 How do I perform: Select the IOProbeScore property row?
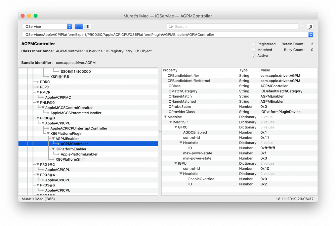[x=239, y=107]
